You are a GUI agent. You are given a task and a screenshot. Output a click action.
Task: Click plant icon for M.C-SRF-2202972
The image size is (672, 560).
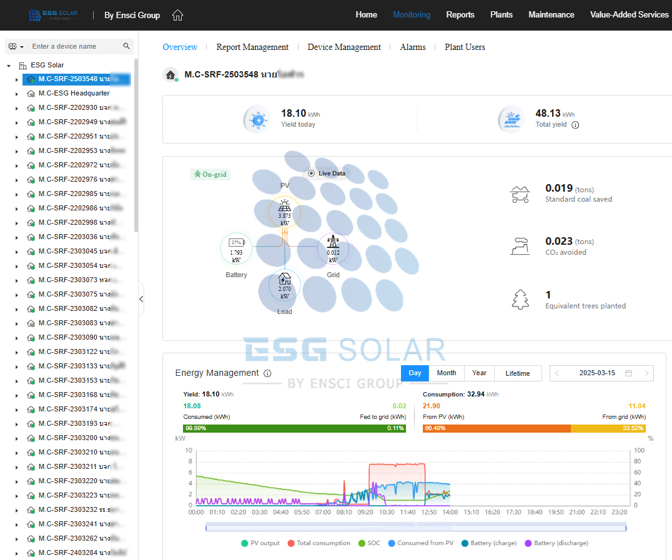tap(31, 165)
